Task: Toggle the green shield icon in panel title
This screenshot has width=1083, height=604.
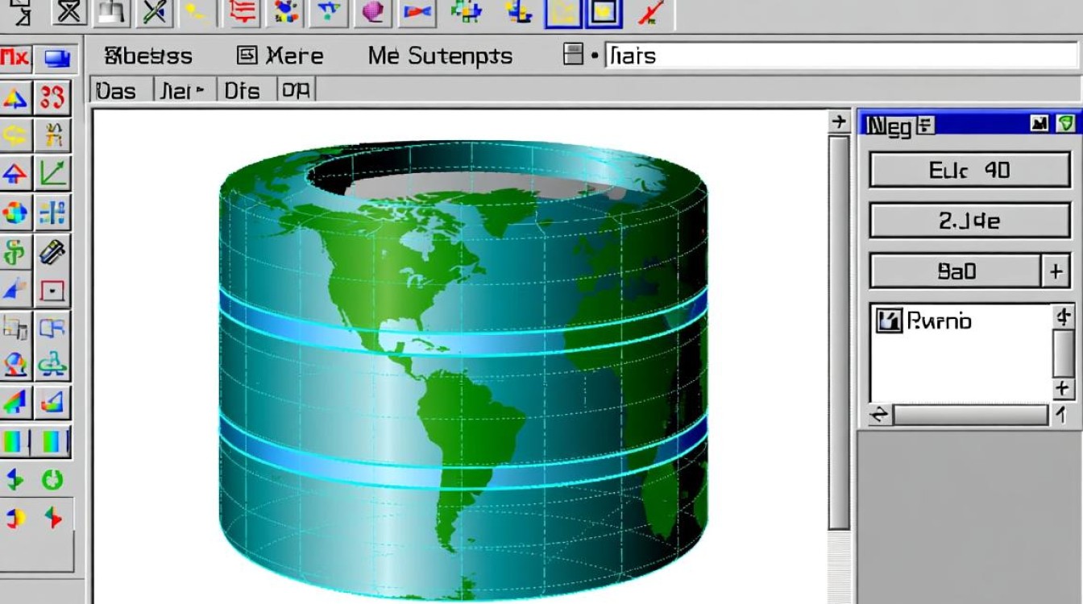Action: (1066, 123)
